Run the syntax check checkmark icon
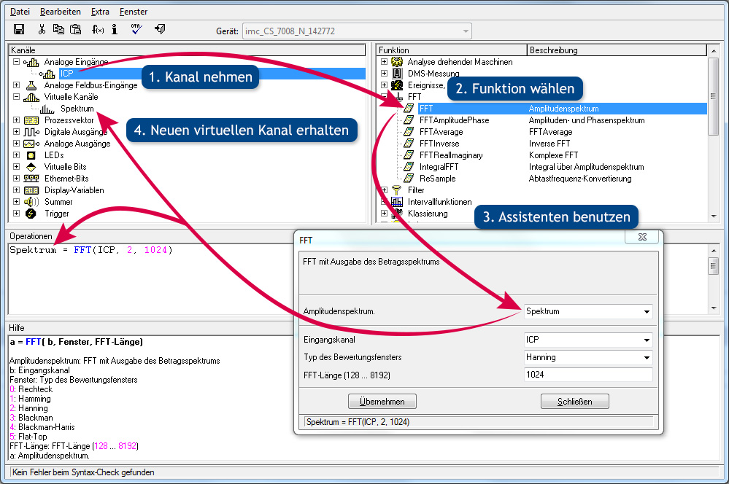The width and height of the screenshot is (729, 484). point(136,30)
